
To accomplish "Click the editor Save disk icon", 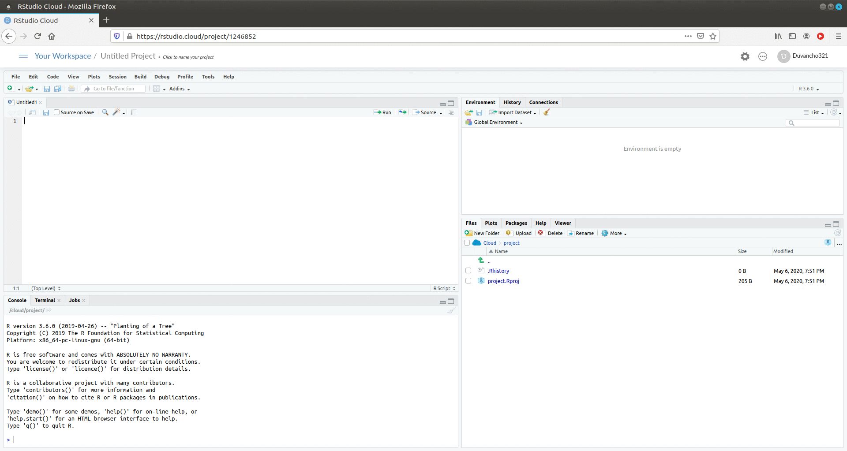I will click(46, 112).
